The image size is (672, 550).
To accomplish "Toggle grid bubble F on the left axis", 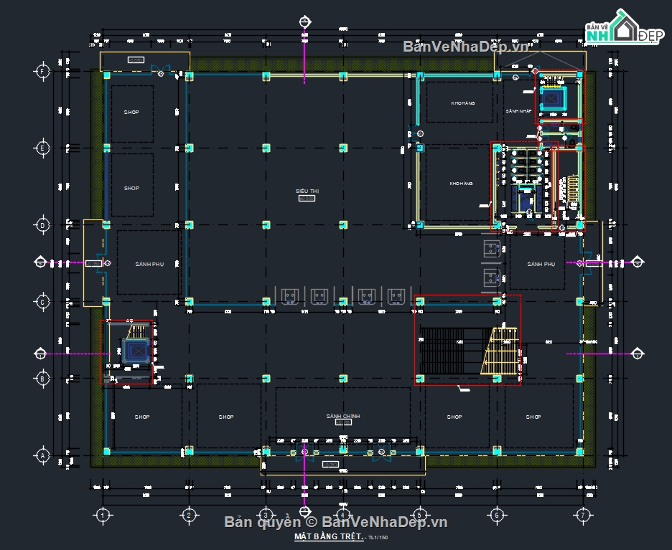I will click(x=43, y=71).
